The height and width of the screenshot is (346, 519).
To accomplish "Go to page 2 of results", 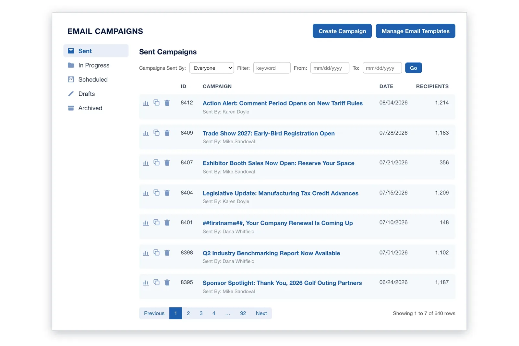I will 188,313.
